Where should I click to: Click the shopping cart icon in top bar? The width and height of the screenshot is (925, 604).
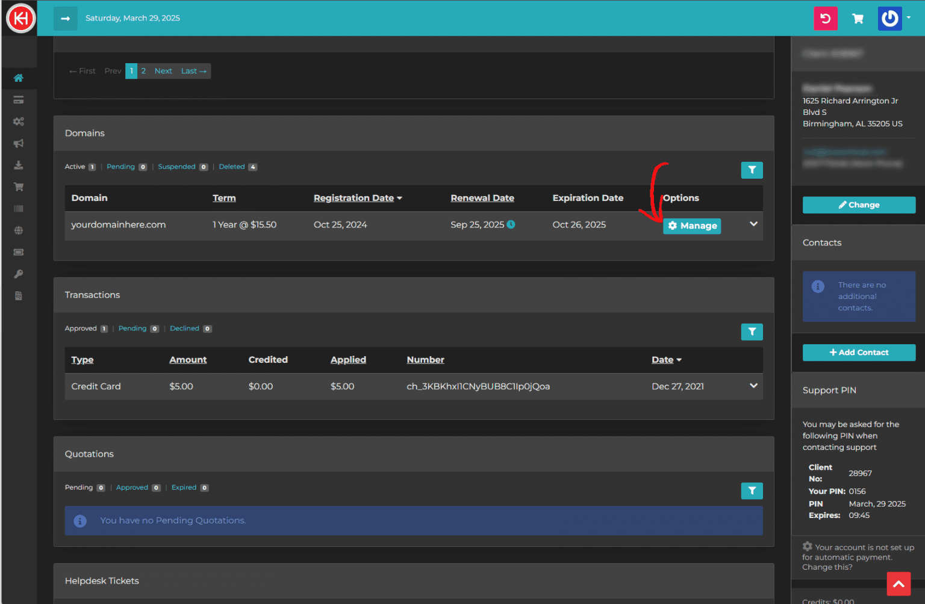tap(858, 18)
